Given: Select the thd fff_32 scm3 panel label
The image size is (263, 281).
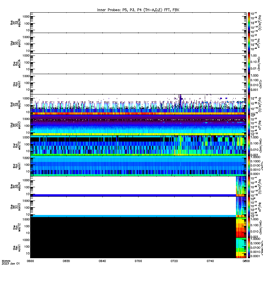Looking at the screenshot, I should (15, 125).
